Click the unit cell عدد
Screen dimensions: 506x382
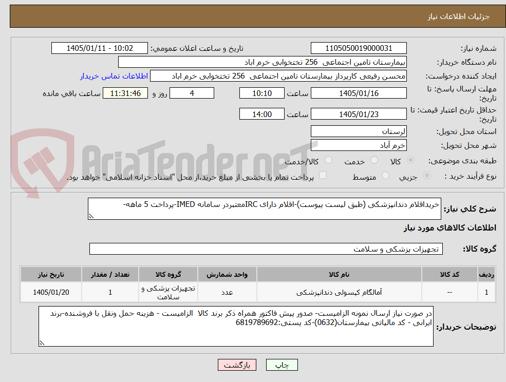pos(227,292)
